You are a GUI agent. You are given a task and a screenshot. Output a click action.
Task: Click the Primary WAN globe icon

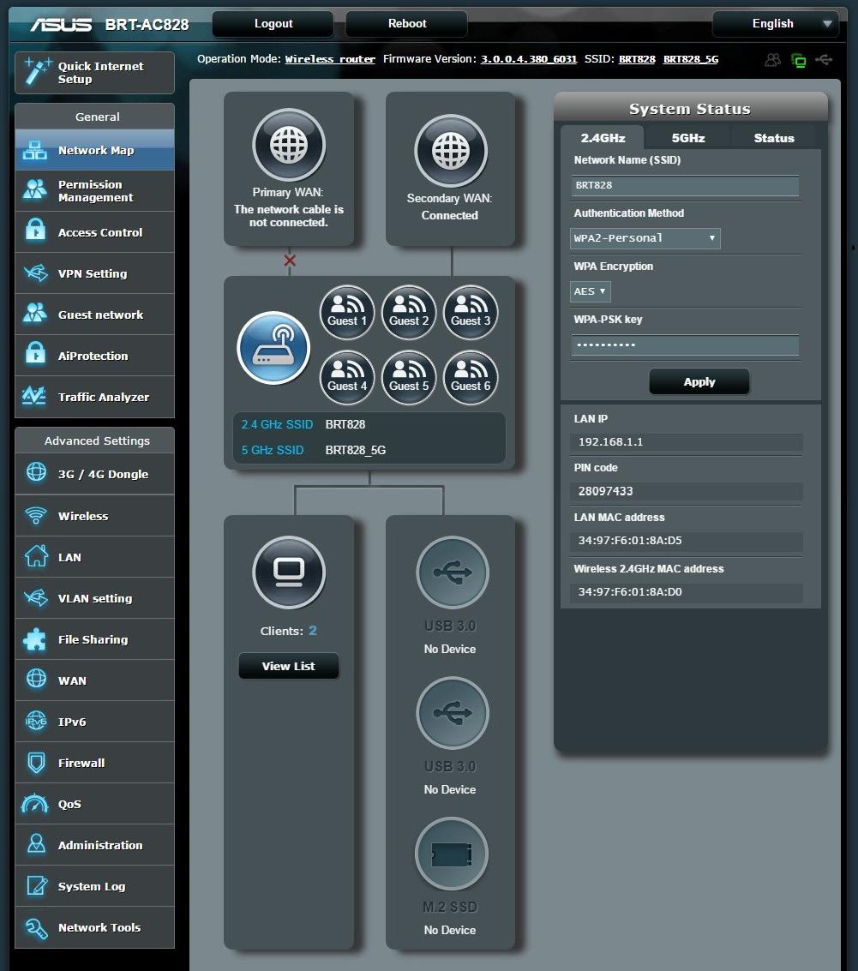(x=289, y=145)
